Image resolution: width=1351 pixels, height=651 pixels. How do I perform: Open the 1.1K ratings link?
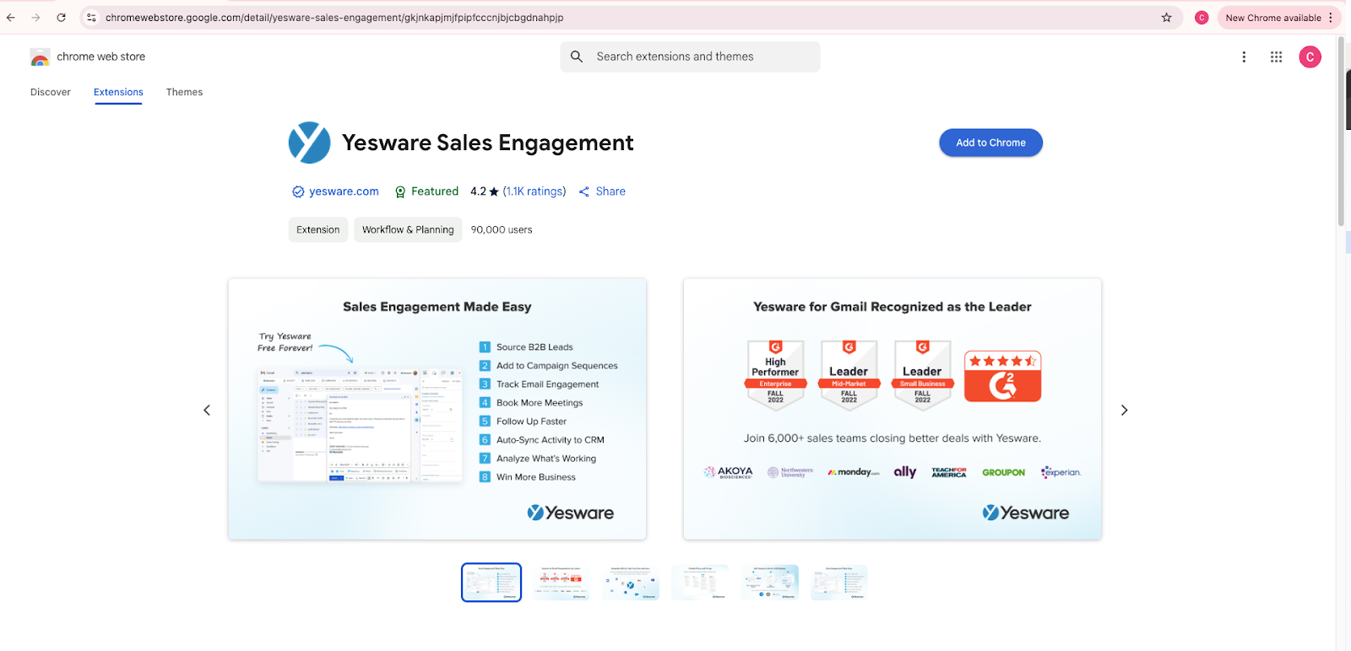click(x=534, y=191)
